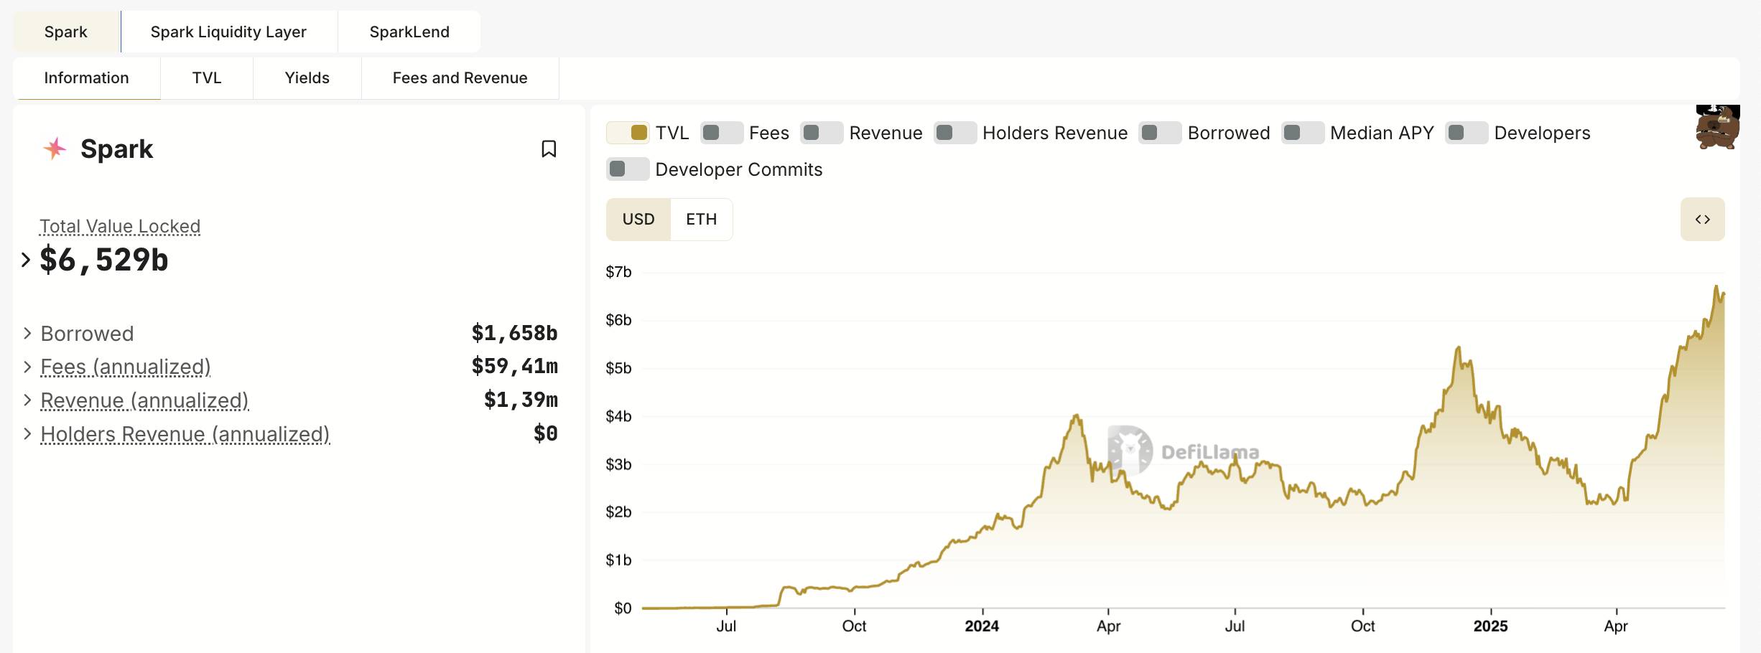Switch chart denomination to ETH

point(702,220)
